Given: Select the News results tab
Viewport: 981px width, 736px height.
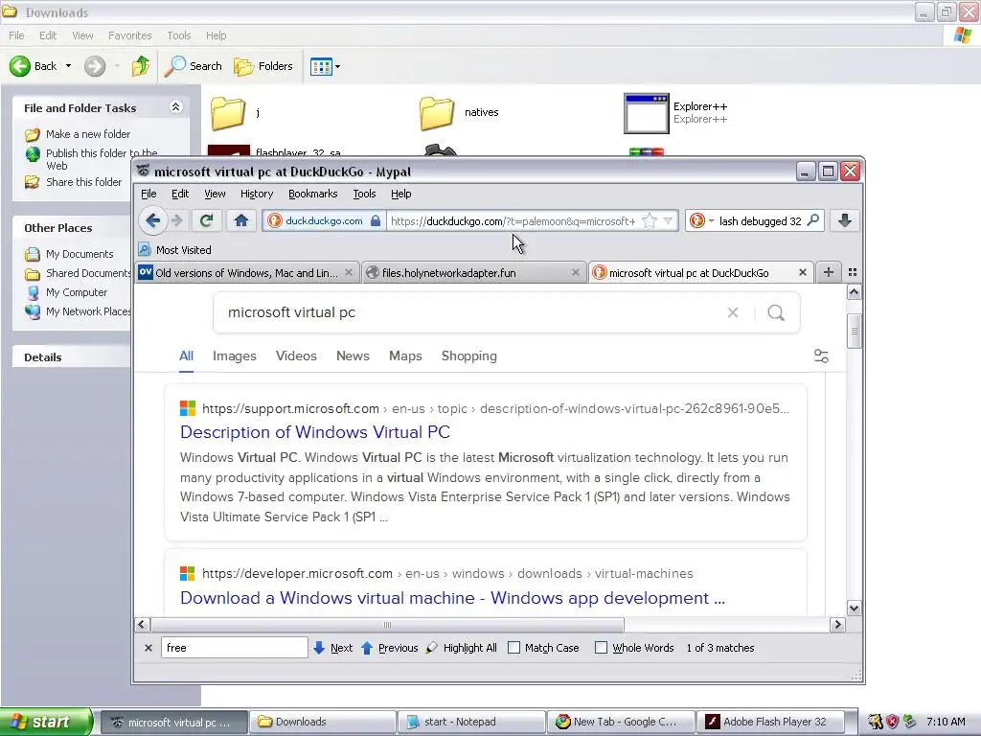Looking at the screenshot, I should pos(353,356).
